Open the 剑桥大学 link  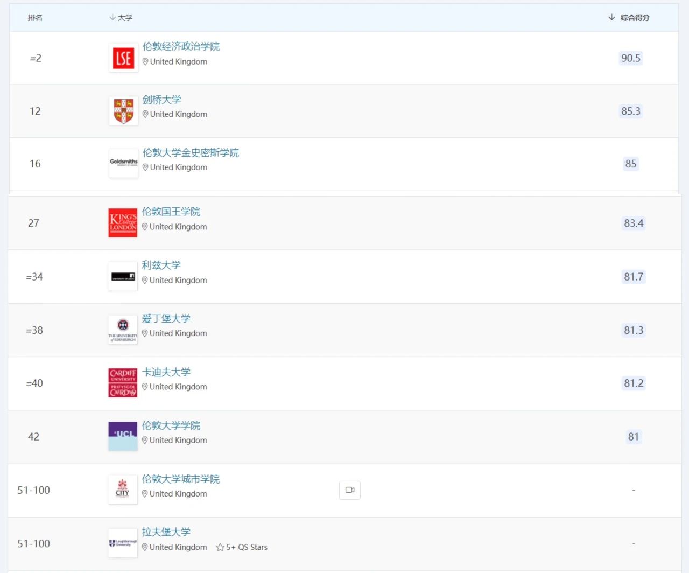[161, 100]
